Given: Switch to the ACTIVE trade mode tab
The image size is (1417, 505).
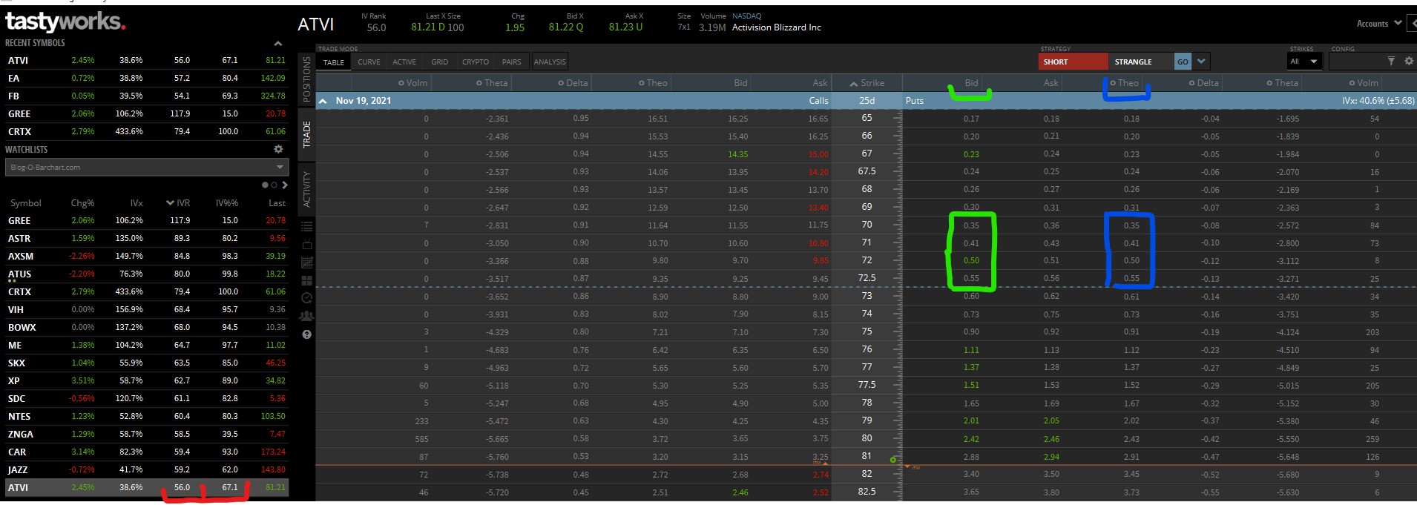Looking at the screenshot, I should [404, 62].
